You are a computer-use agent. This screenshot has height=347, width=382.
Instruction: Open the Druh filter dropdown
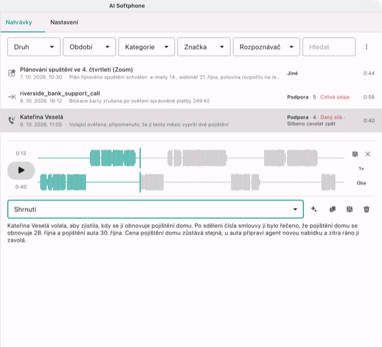click(x=33, y=47)
